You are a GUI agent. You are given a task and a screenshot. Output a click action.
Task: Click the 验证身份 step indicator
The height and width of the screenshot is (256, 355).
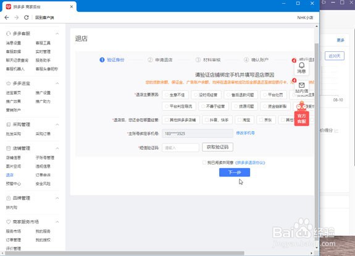pos(112,60)
